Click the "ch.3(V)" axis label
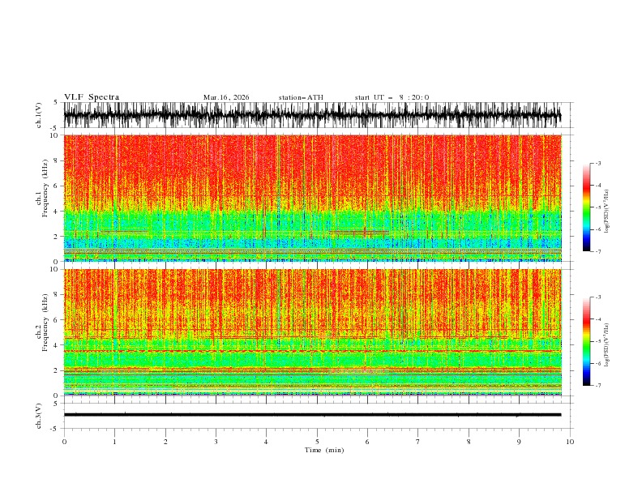 [x=39, y=416]
